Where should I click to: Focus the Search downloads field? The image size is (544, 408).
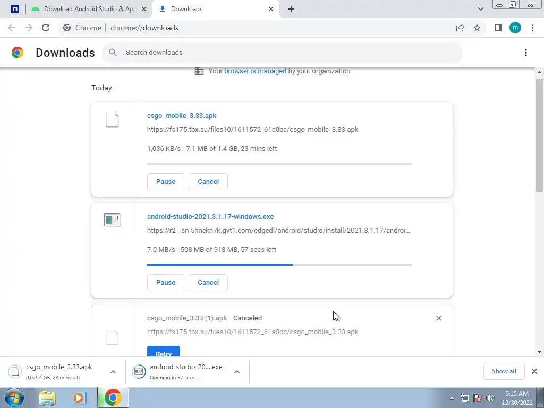(x=282, y=53)
